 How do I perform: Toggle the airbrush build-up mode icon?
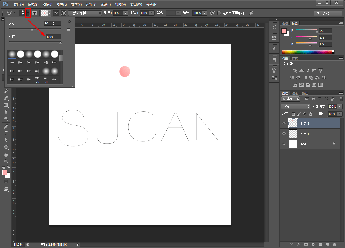point(212,13)
